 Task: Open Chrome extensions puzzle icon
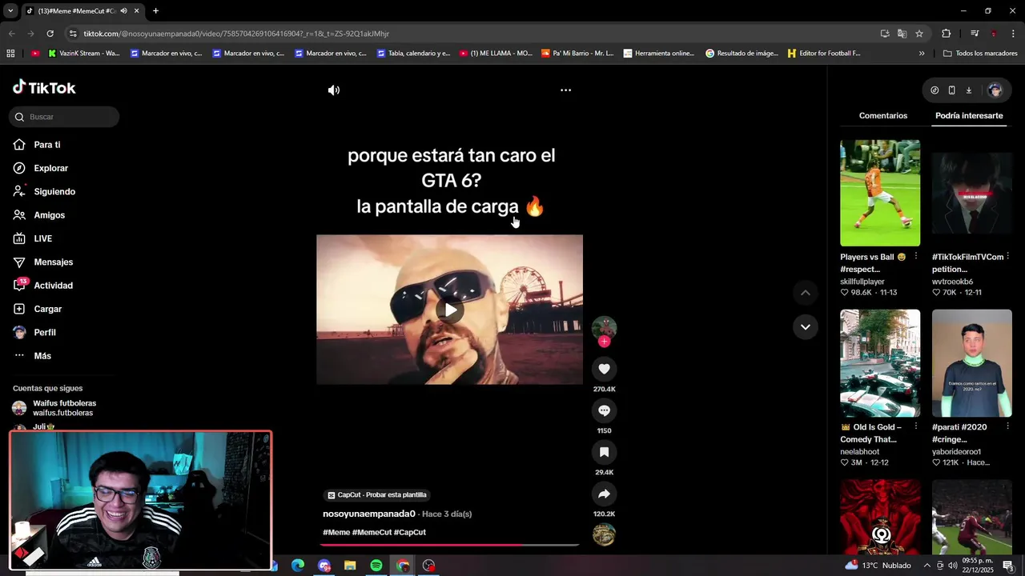tap(946, 34)
